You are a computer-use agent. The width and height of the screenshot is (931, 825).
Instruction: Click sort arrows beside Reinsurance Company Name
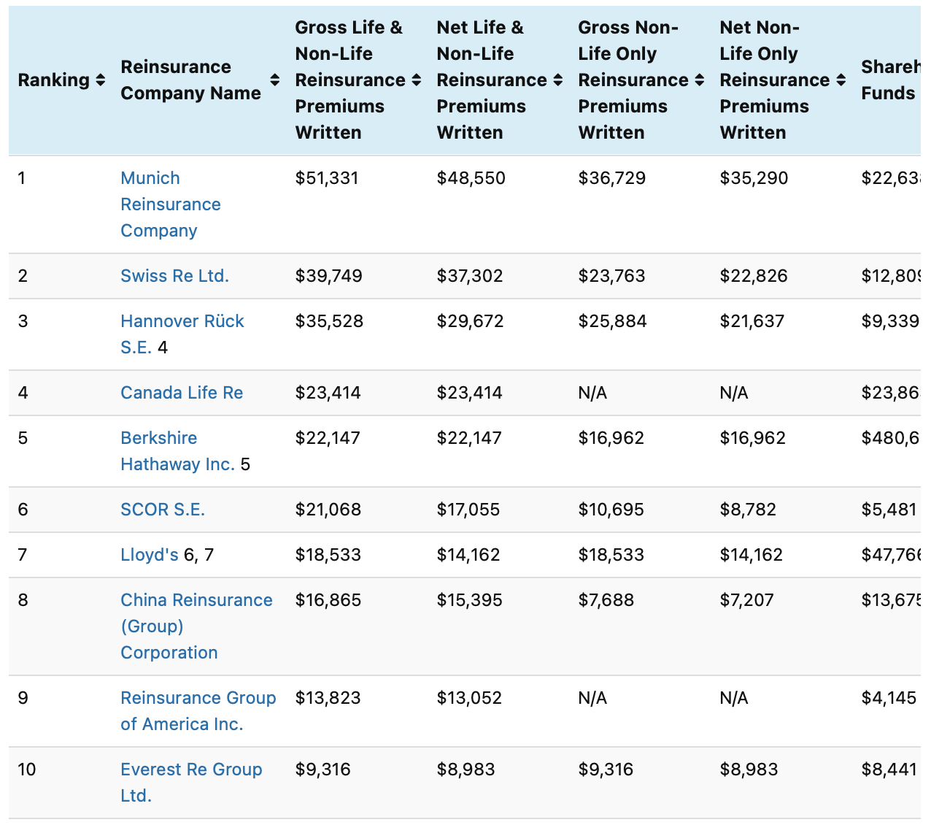[x=275, y=80]
